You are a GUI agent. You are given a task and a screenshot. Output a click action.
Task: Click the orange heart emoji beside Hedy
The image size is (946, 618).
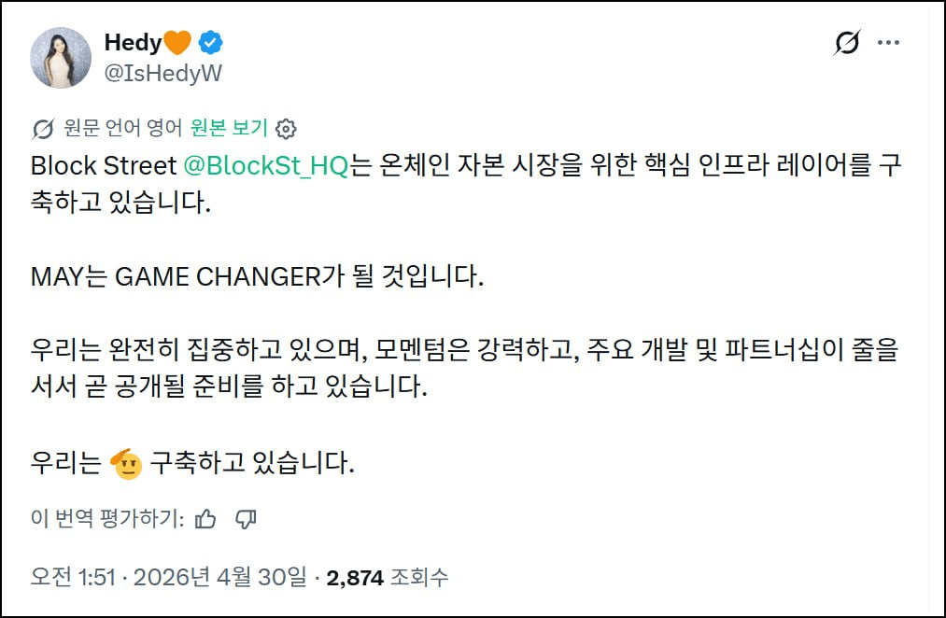coord(177,43)
